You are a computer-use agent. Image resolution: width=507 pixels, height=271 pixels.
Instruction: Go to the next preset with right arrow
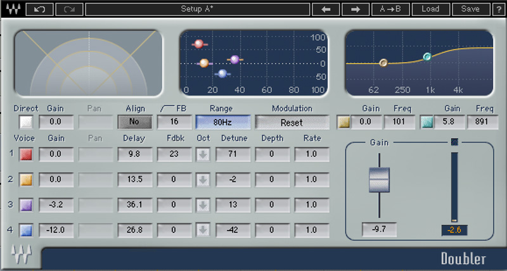click(356, 9)
